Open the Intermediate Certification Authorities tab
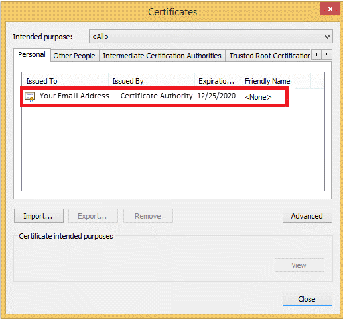The height and width of the screenshot is (319, 343). point(162,56)
